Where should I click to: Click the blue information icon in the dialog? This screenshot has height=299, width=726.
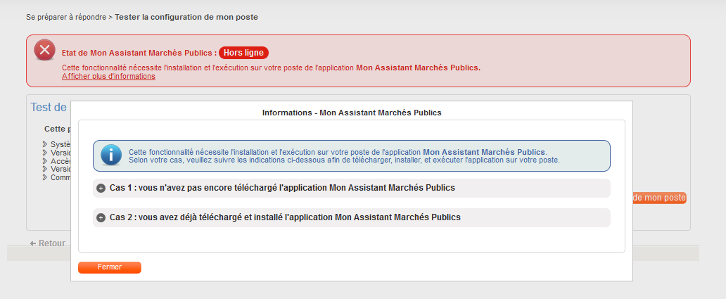point(110,155)
